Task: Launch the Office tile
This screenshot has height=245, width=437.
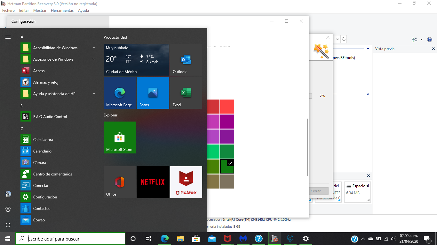Action: (120, 182)
